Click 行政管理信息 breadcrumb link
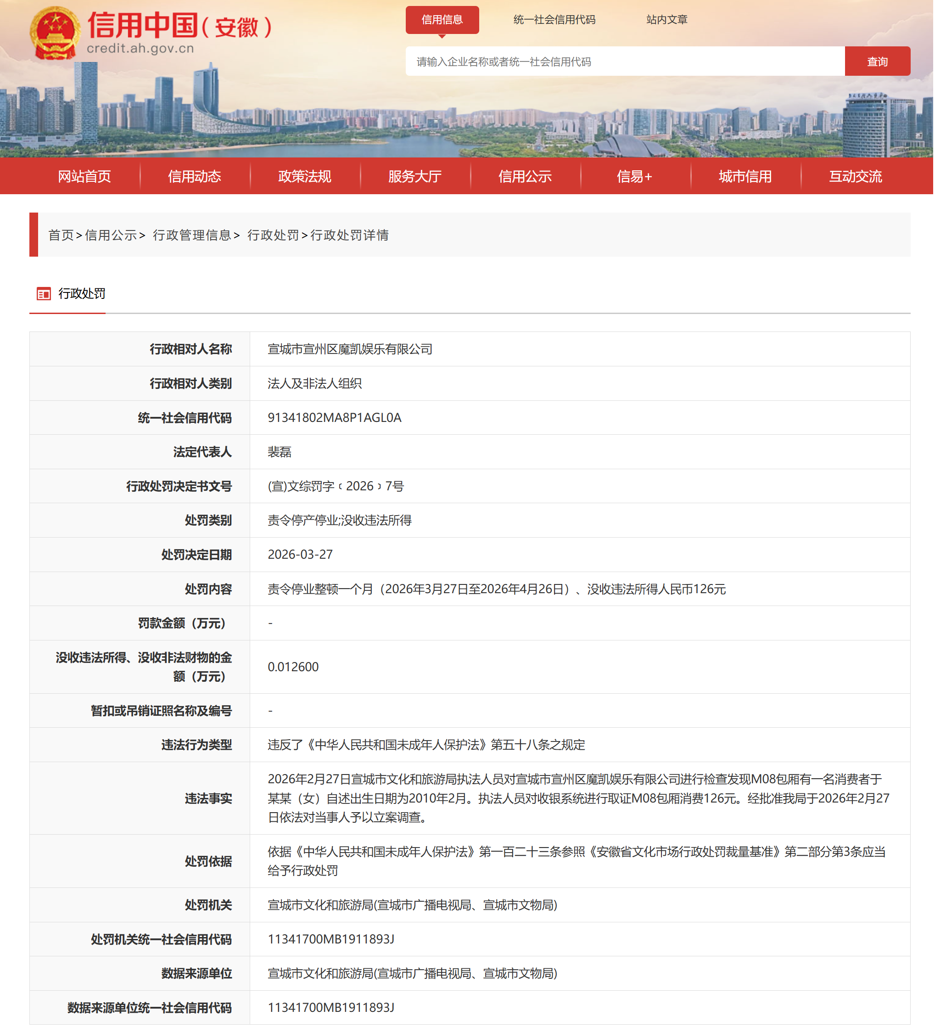The height and width of the screenshot is (1033, 935). pyautogui.click(x=191, y=235)
